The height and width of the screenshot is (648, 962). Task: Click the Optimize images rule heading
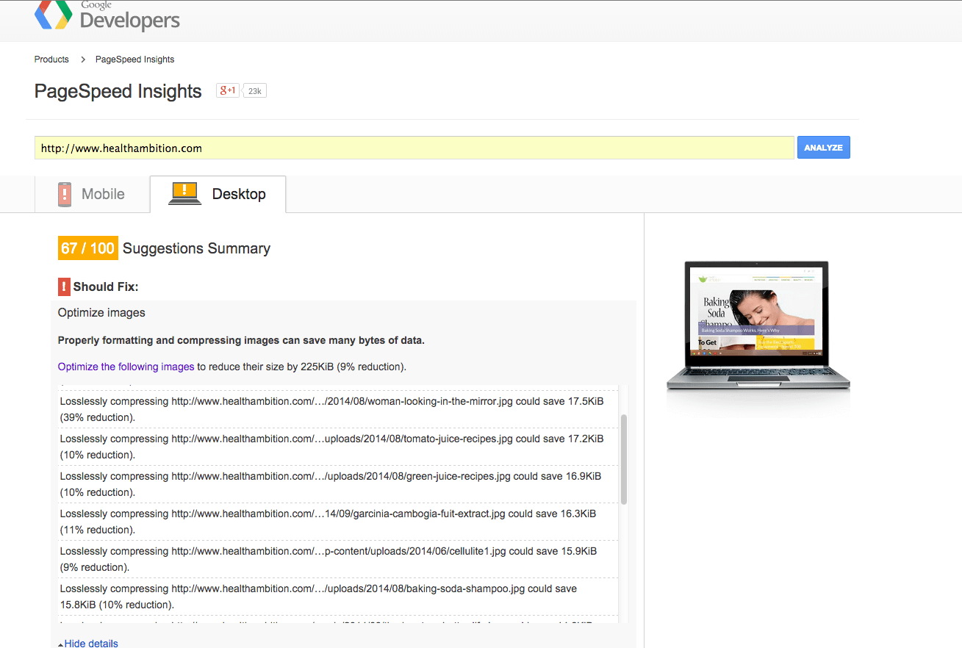(101, 313)
